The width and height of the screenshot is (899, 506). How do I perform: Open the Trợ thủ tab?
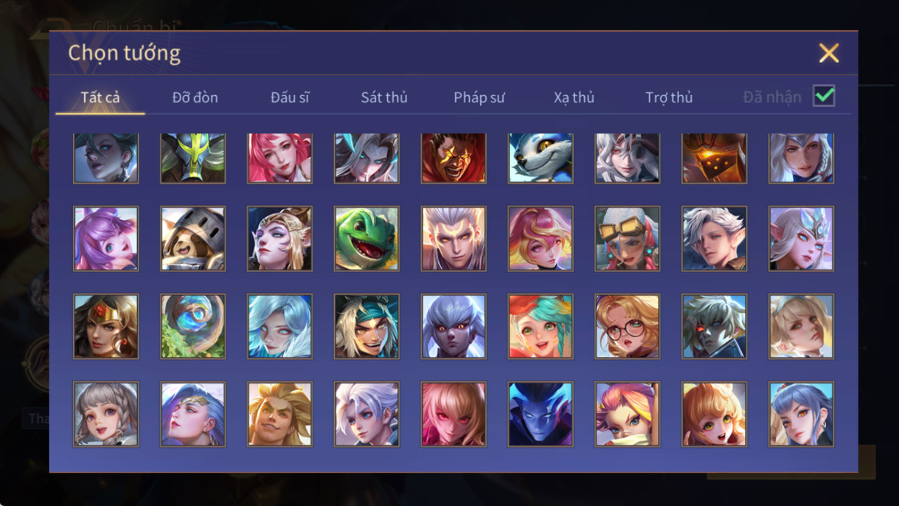(x=669, y=97)
